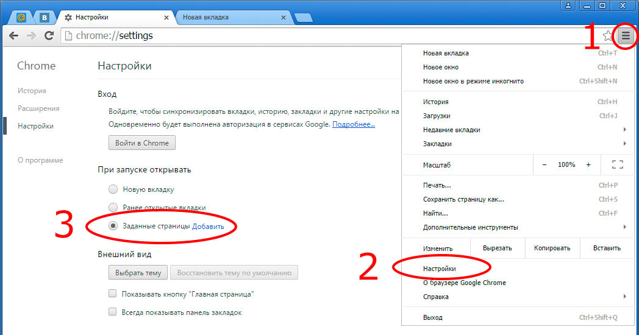This screenshot has height=335, width=639.
Task: Select Заданные страницы radio button
Action: coord(113,225)
